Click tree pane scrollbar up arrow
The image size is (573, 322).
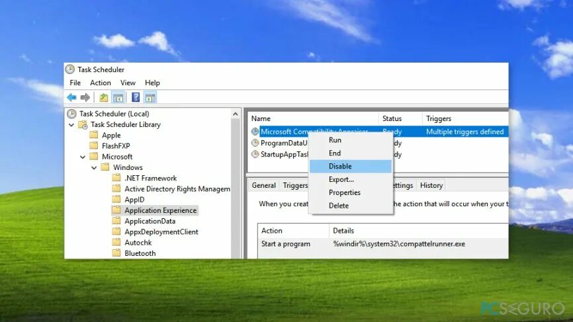pyautogui.click(x=236, y=114)
